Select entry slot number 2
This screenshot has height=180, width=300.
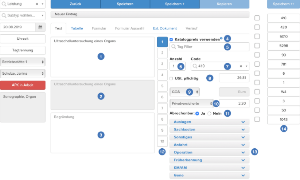pyautogui.click(x=162, y=53)
